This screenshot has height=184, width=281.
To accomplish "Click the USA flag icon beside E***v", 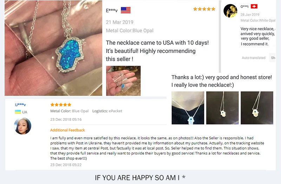I will (x=126, y=10).
